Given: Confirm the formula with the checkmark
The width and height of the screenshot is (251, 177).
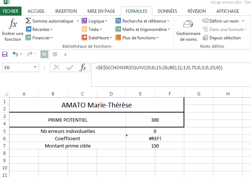Looking at the screenshot, I should pos(70,67).
